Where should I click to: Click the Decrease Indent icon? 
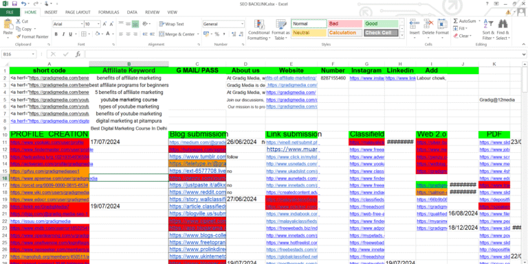(x=145, y=34)
